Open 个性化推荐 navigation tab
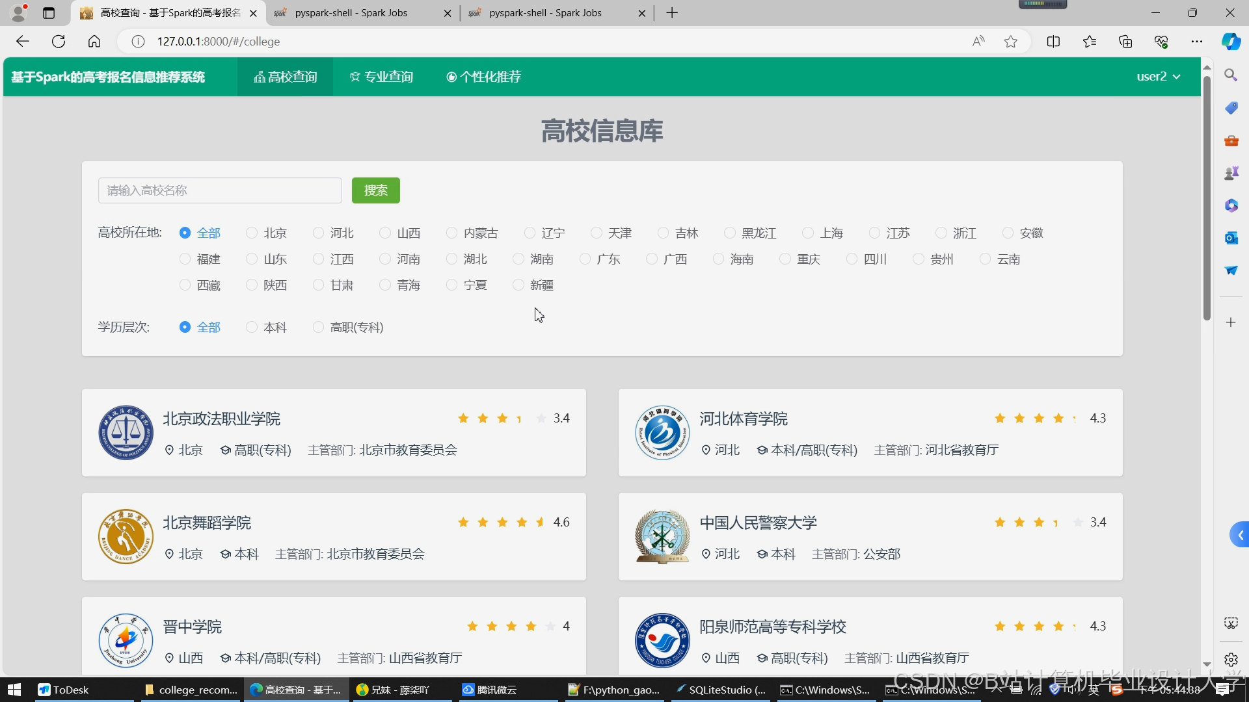Viewport: 1249px width, 702px height. point(483,77)
